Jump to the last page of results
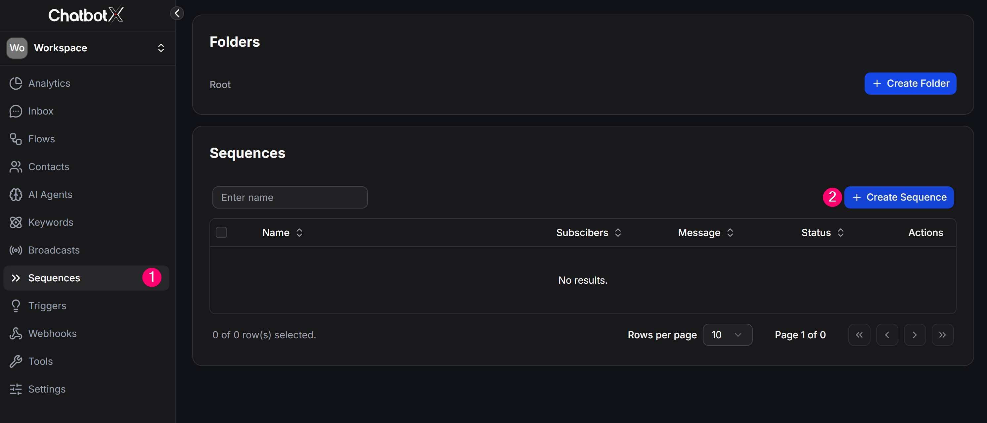 tap(943, 335)
